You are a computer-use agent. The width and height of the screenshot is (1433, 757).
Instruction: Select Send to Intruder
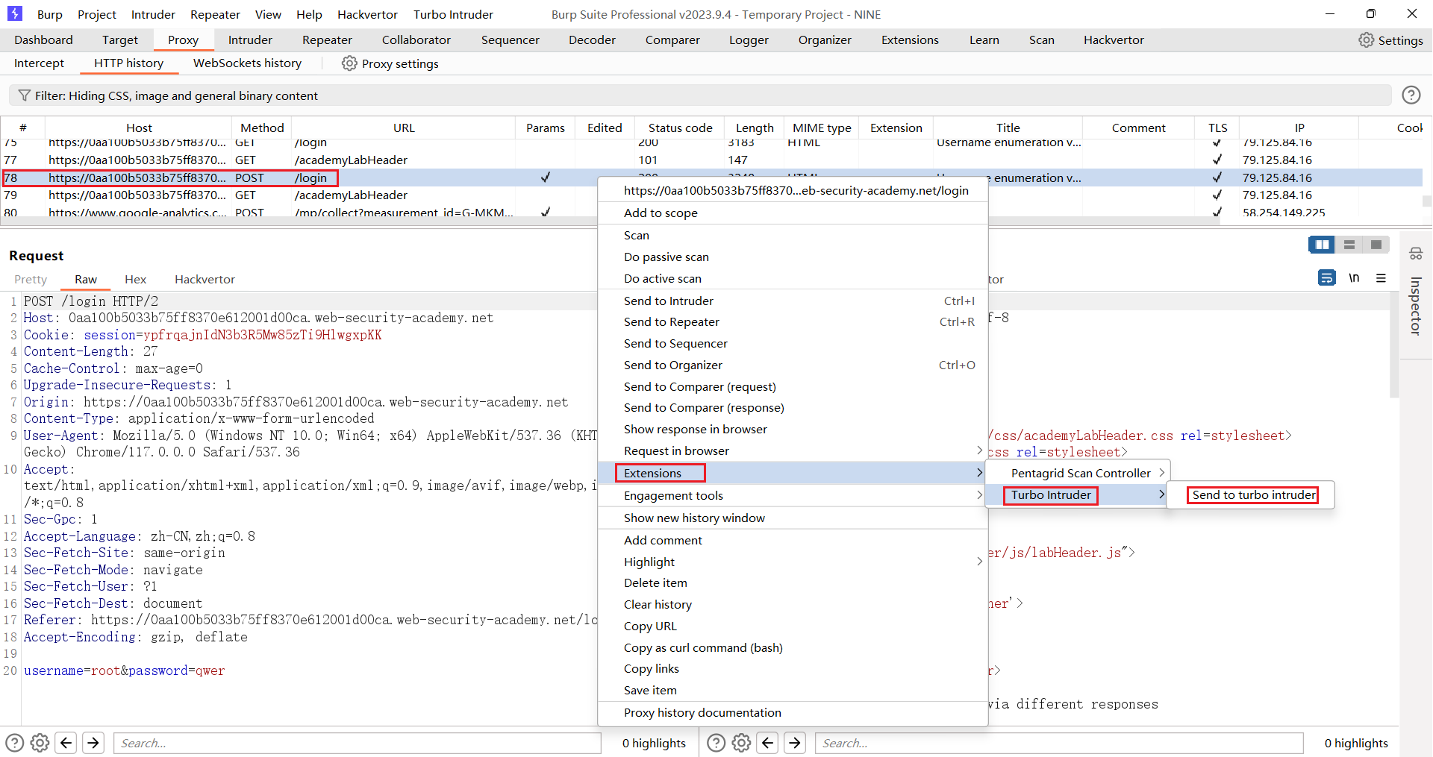(x=793, y=301)
